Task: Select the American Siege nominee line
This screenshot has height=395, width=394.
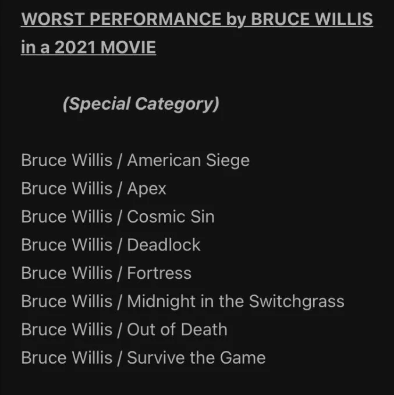Action: (135, 160)
